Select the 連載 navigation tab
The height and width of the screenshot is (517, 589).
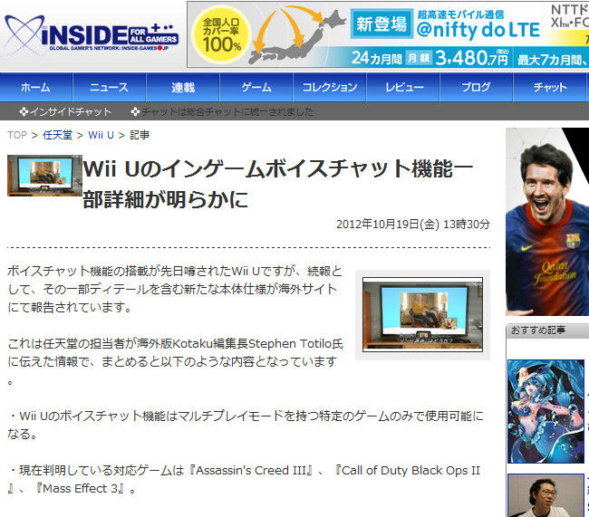(183, 88)
